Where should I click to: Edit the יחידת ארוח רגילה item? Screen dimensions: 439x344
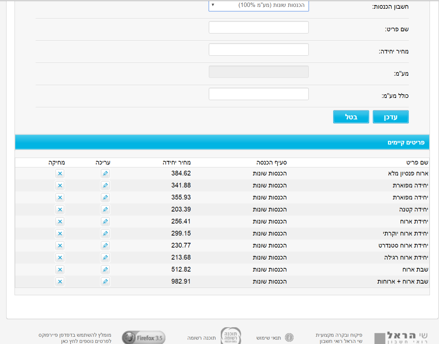click(105, 258)
